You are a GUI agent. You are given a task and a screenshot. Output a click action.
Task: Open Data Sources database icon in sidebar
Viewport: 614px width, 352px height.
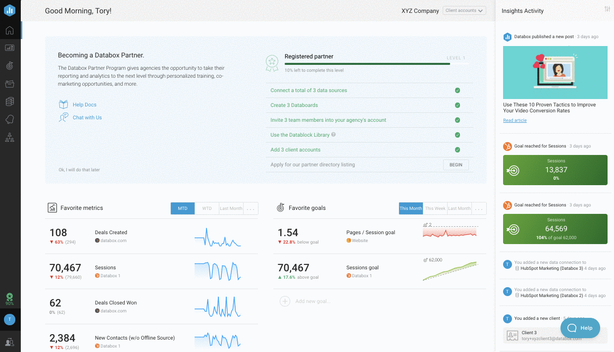[9, 101]
